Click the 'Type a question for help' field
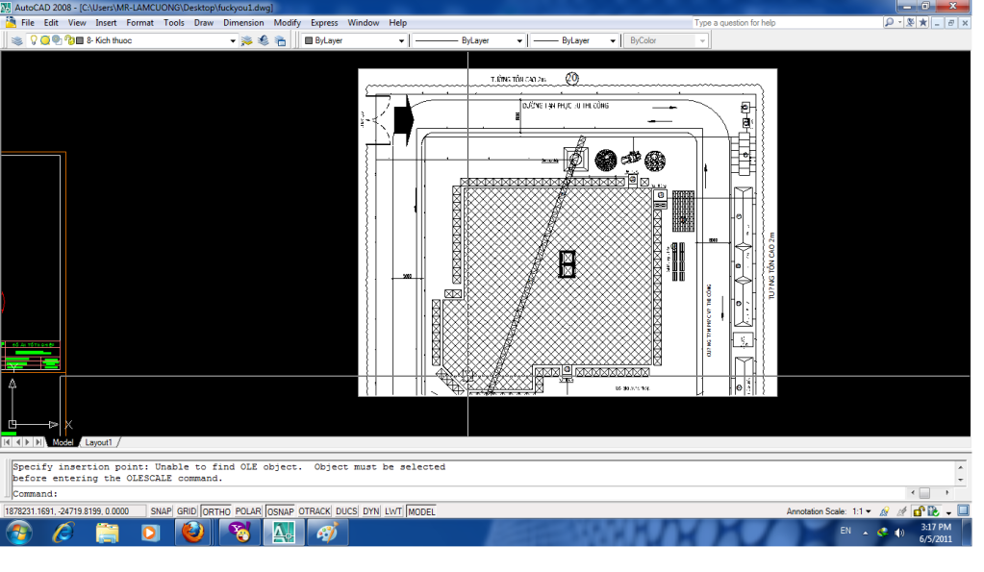This screenshot has width=984, height=572. (x=786, y=22)
